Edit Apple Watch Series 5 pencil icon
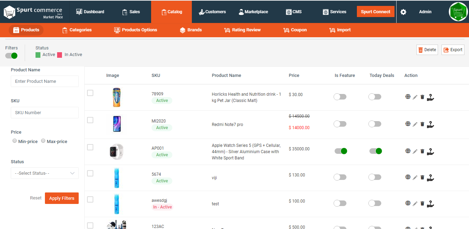 (x=415, y=151)
